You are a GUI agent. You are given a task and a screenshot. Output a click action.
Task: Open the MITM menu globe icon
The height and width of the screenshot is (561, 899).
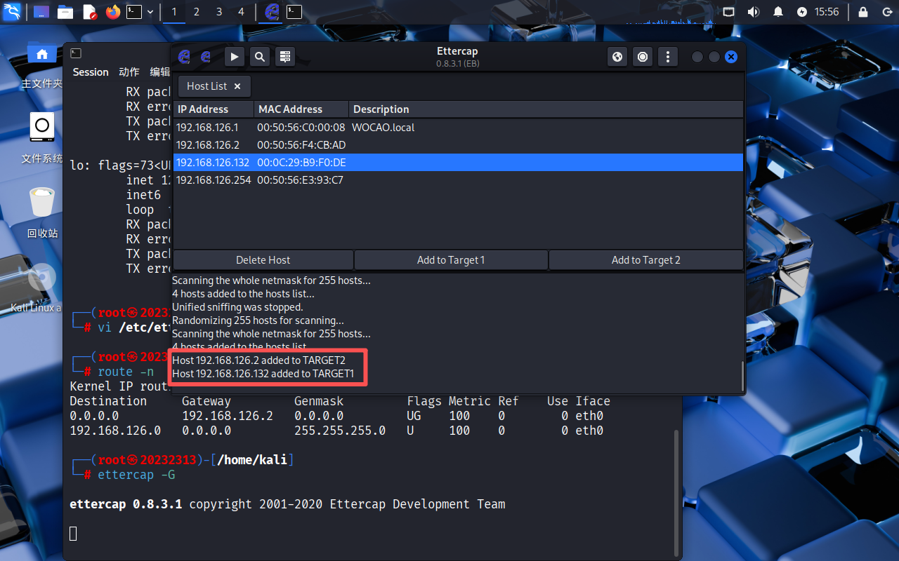(617, 57)
